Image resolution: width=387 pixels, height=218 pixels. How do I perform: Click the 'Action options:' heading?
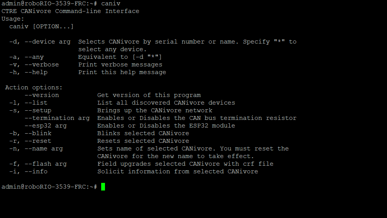pyautogui.click(x=34, y=87)
